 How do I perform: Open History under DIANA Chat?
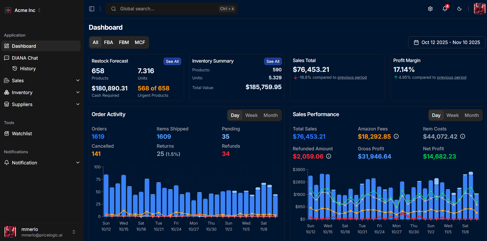click(x=28, y=69)
